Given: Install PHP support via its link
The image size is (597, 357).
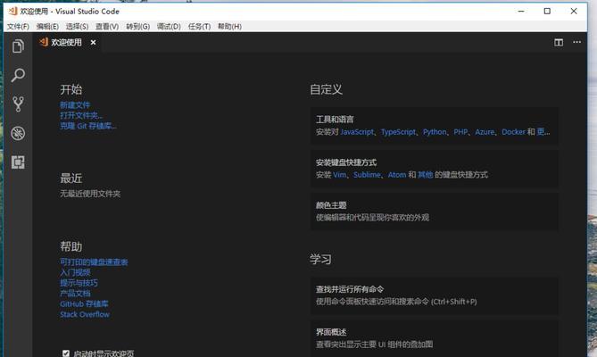Looking at the screenshot, I should [x=460, y=132].
